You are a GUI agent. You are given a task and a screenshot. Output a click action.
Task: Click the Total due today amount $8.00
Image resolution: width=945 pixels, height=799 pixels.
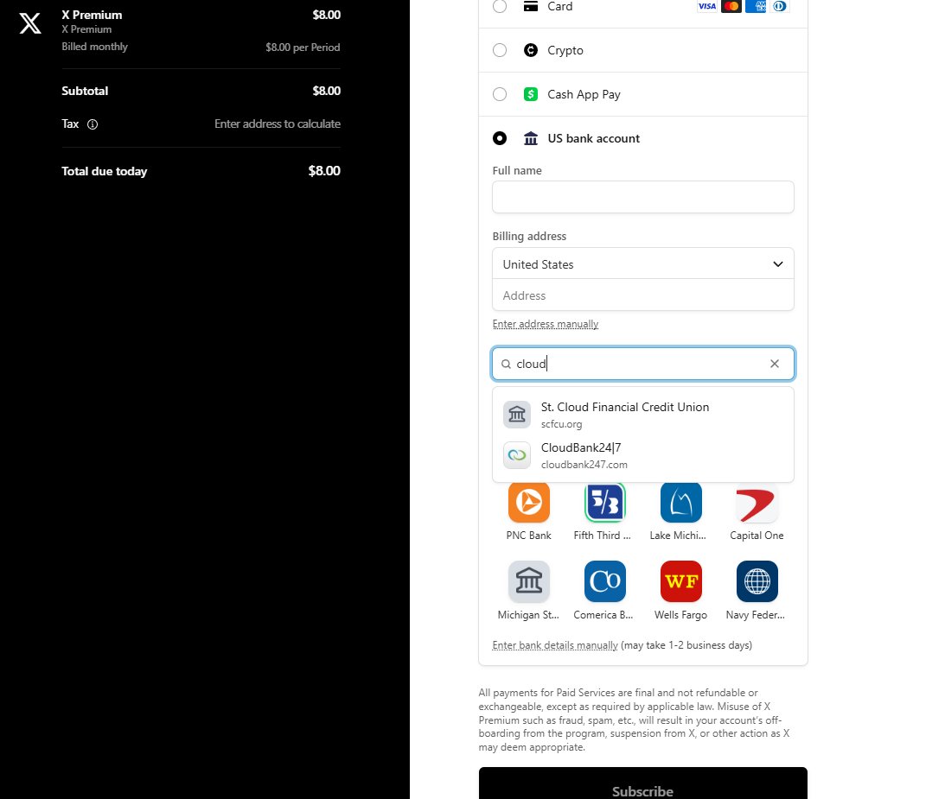(324, 171)
